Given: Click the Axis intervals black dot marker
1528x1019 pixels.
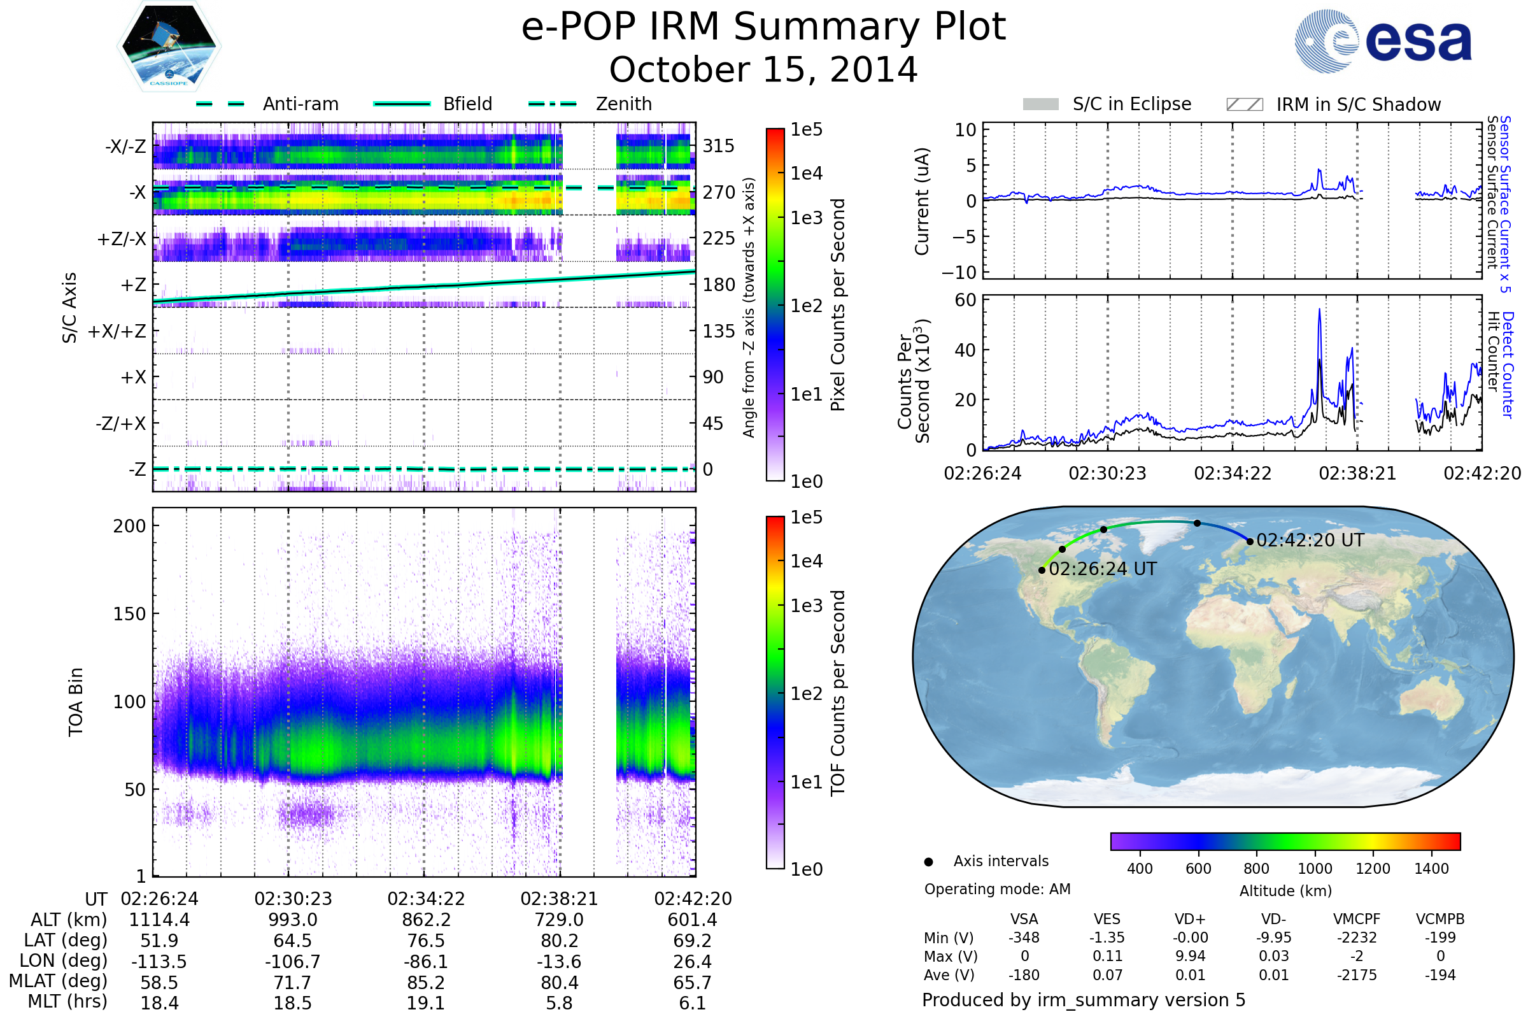Looking at the screenshot, I should point(929,862).
